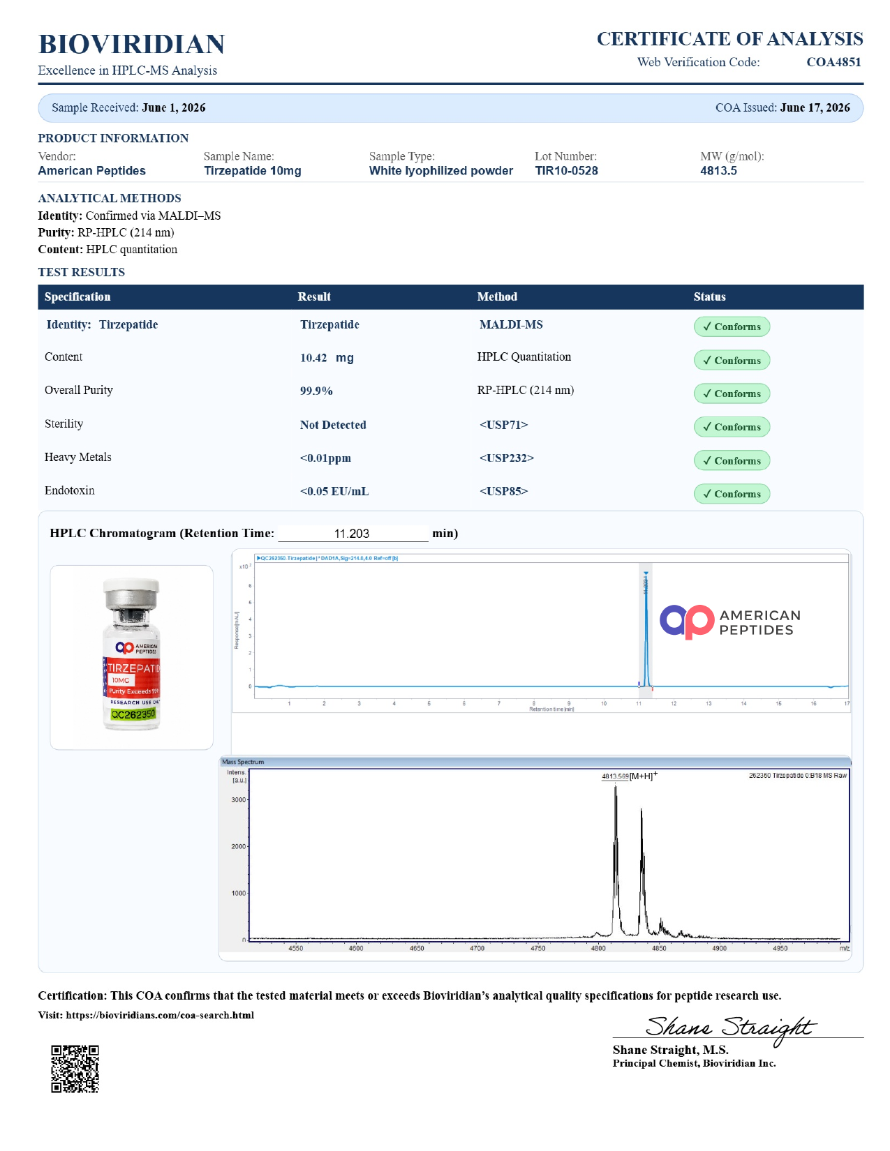Click the retention time field 11.203
Image resolution: width=890 pixels, height=1151 pixels.
[x=353, y=534]
